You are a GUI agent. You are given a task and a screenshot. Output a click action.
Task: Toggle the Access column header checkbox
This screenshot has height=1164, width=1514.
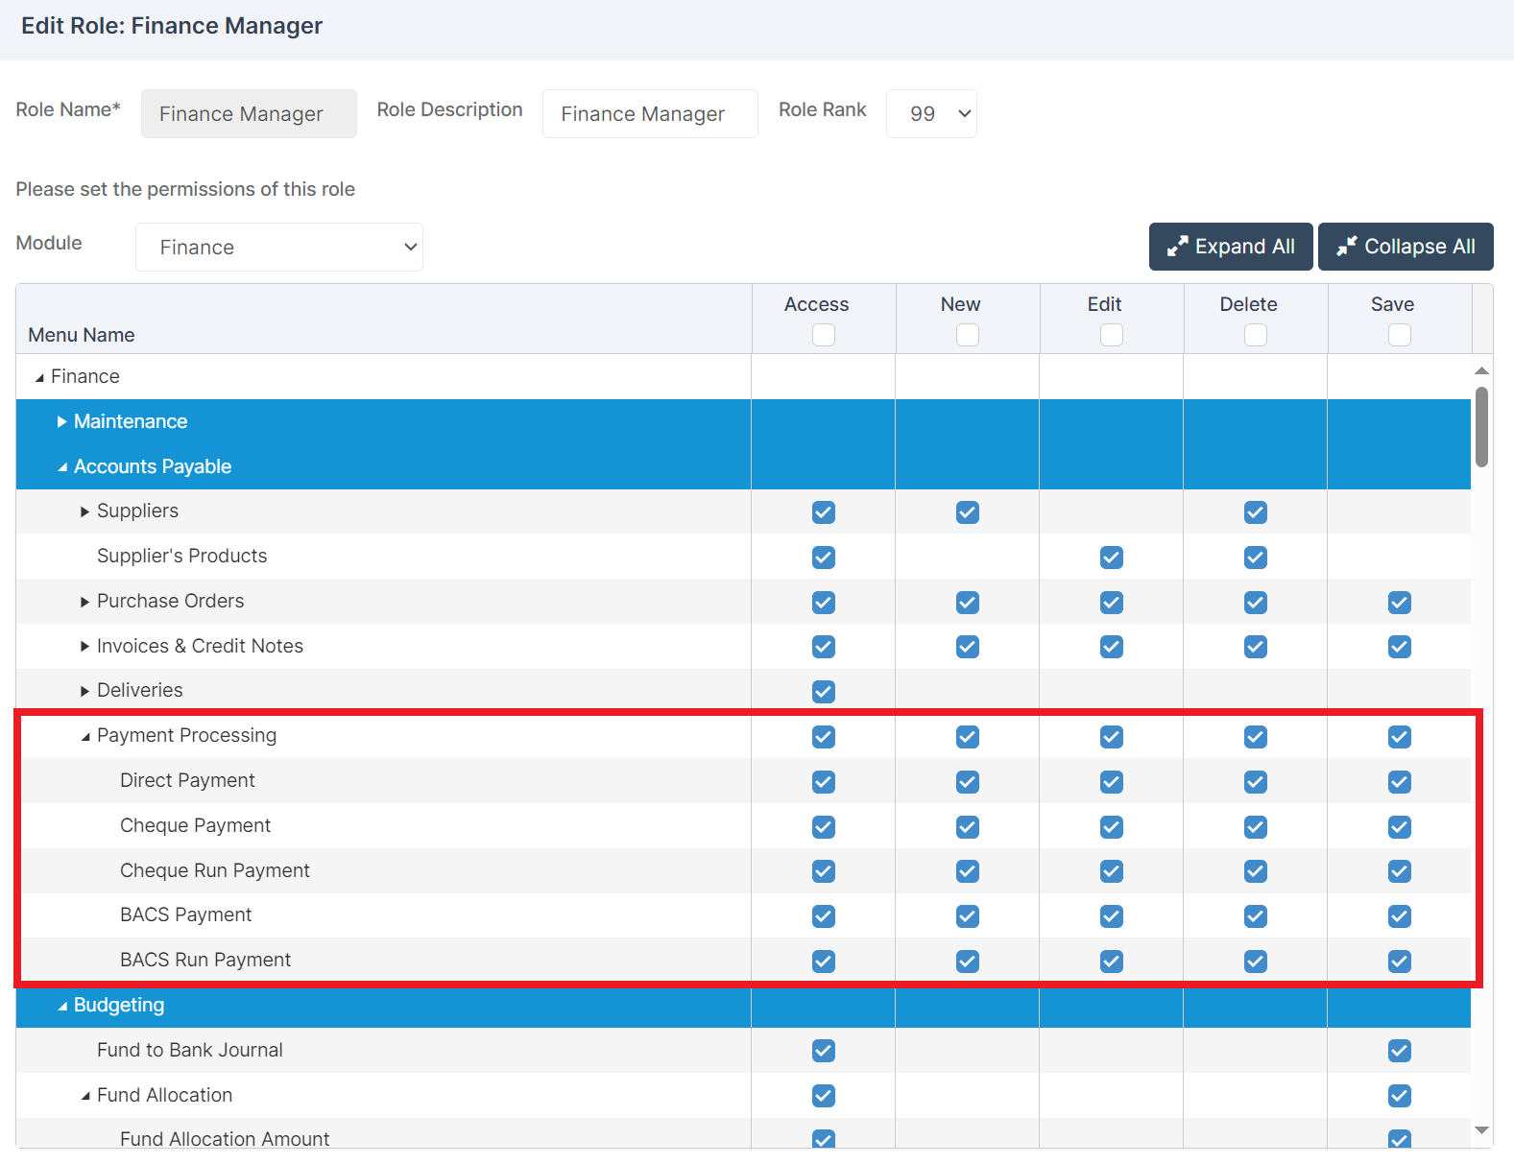[x=823, y=335]
